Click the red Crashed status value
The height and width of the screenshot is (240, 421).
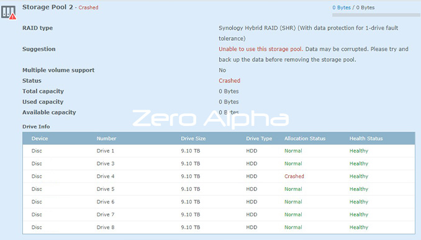229,81
